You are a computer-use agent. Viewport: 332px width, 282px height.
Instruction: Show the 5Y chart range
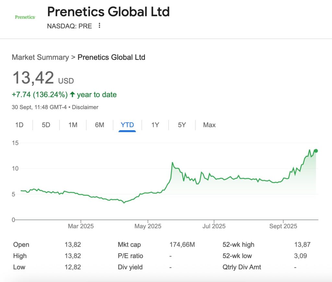click(181, 125)
